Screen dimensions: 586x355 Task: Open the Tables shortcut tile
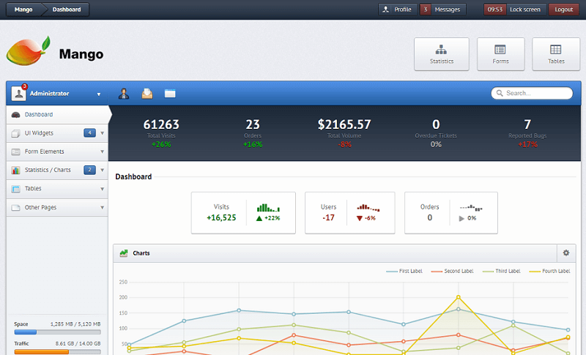pyautogui.click(x=556, y=54)
